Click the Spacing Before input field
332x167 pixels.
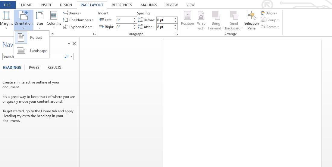click(165, 20)
